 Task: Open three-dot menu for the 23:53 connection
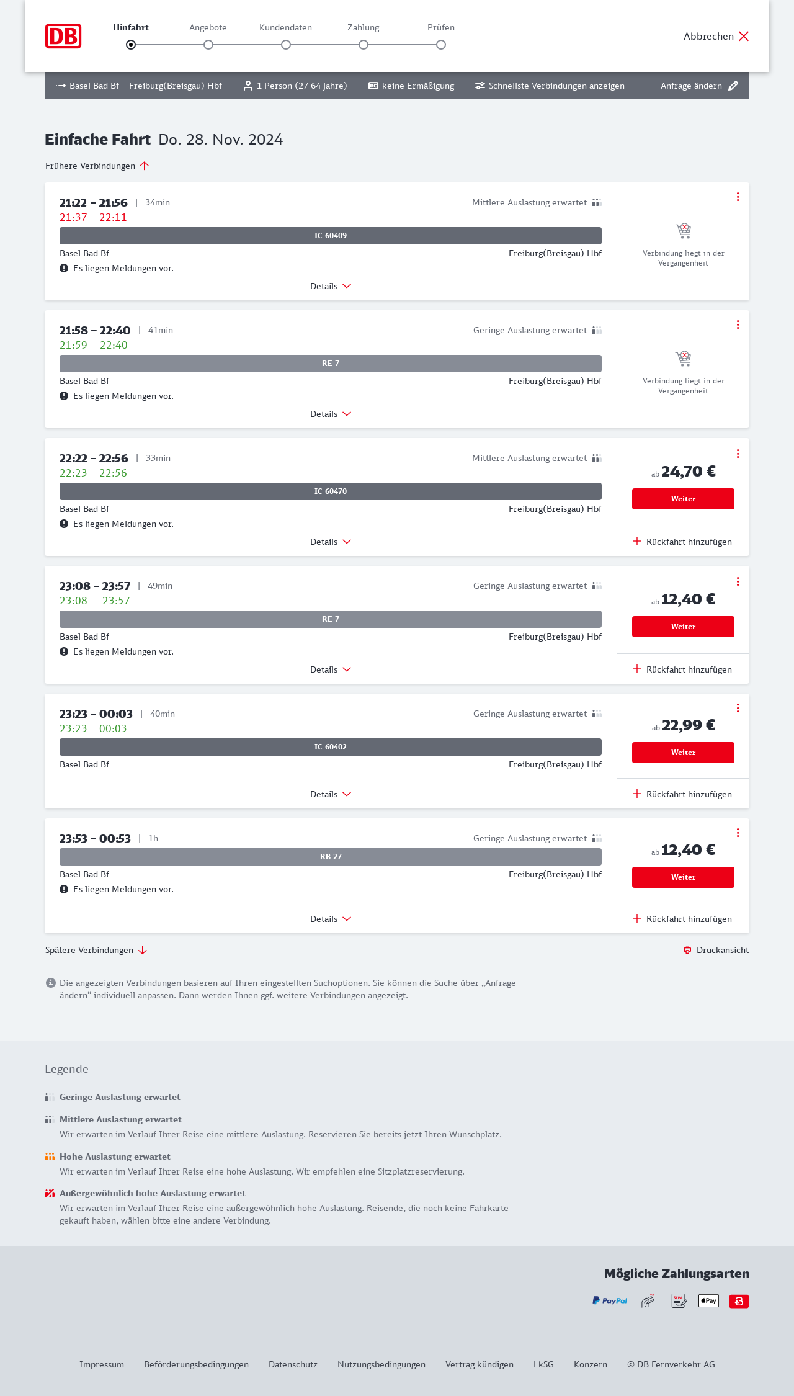click(738, 833)
